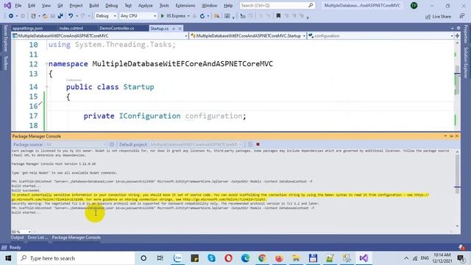
Task: Open the Toolbox side panel tab
Action: [5, 63]
